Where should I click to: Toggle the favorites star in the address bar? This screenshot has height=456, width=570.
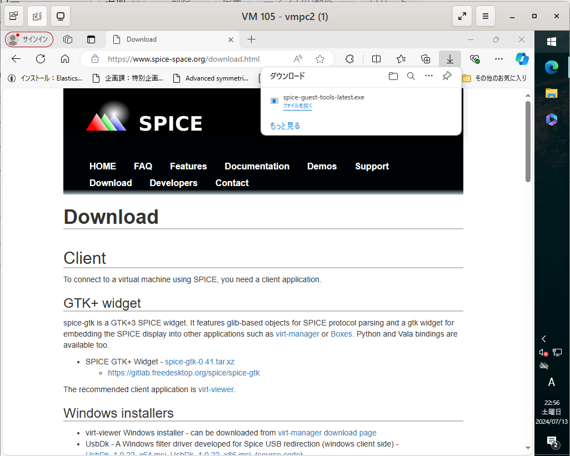pos(319,58)
